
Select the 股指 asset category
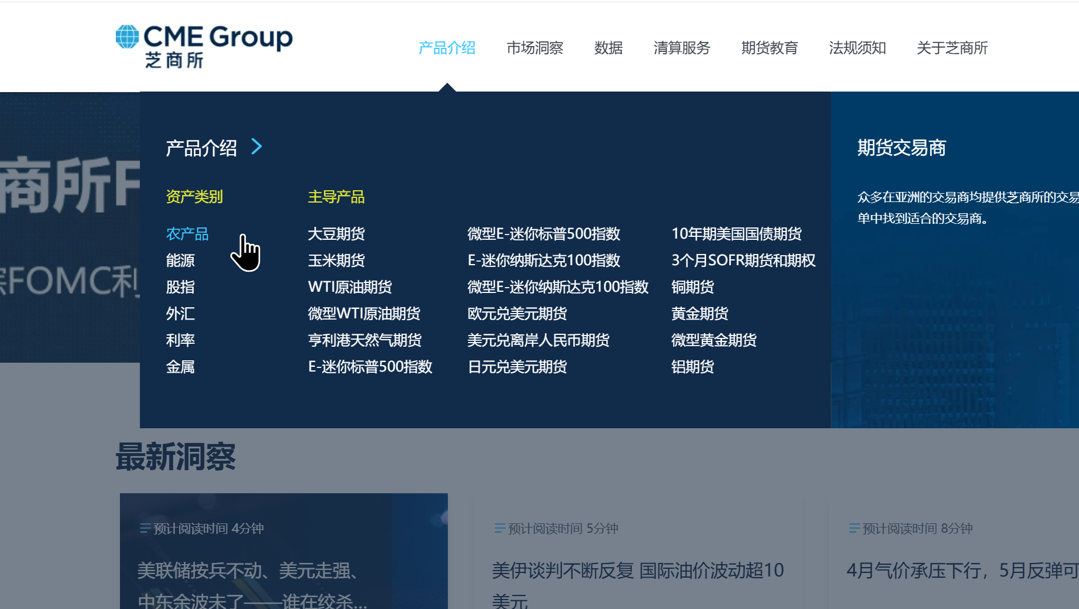[x=180, y=287]
